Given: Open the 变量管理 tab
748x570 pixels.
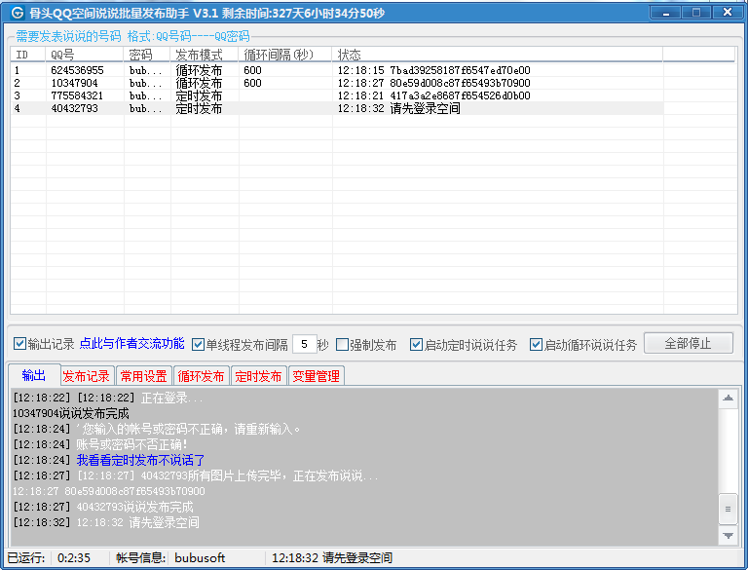Looking at the screenshot, I should pyautogui.click(x=316, y=376).
